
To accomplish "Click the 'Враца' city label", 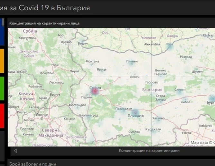I will pyautogui.click(x=102, y=69).
